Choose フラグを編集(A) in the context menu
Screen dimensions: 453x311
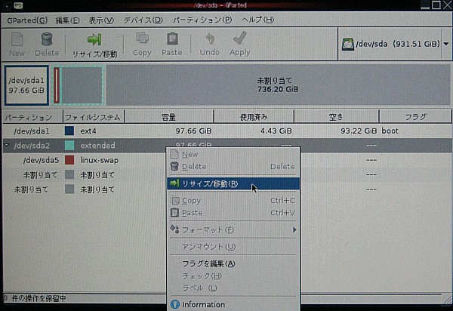(x=233, y=263)
